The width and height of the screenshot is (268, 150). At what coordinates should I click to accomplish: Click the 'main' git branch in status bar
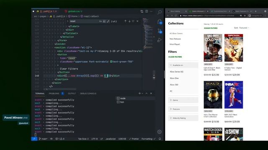pyautogui.click(x=43, y=139)
